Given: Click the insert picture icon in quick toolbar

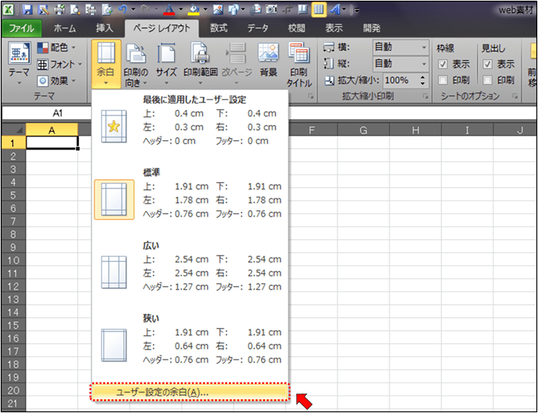Looking at the screenshot, I should pyautogui.click(x=218, y=9).
